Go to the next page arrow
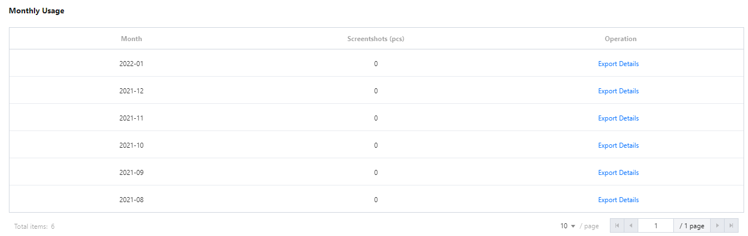The image size is (748, 236). (717, 226)
